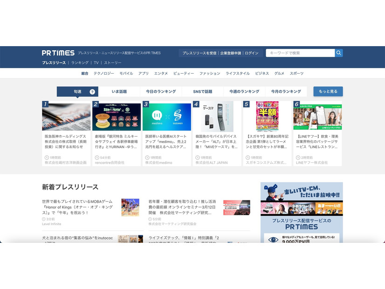Click the ログイン link in header

pyautogui.click(x=251, y=53)
